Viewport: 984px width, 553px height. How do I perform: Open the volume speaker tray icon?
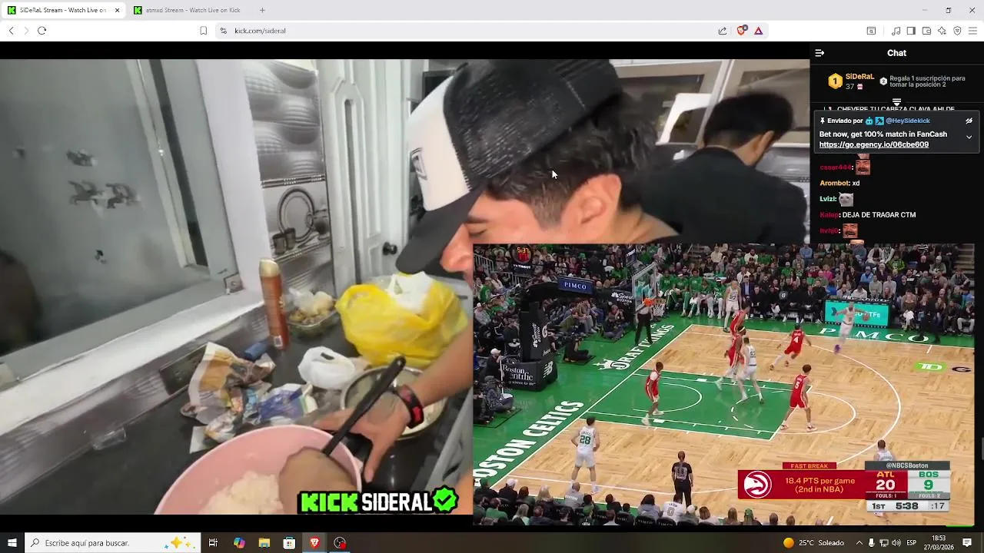(896, 543)
